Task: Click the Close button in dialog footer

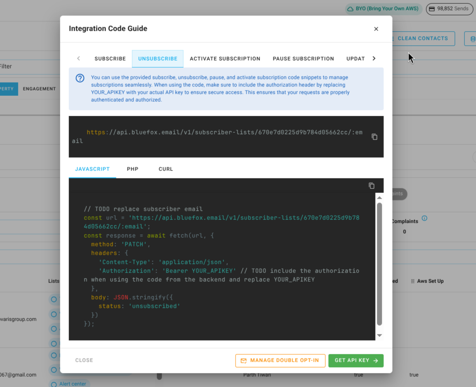Action: (84, 360)
